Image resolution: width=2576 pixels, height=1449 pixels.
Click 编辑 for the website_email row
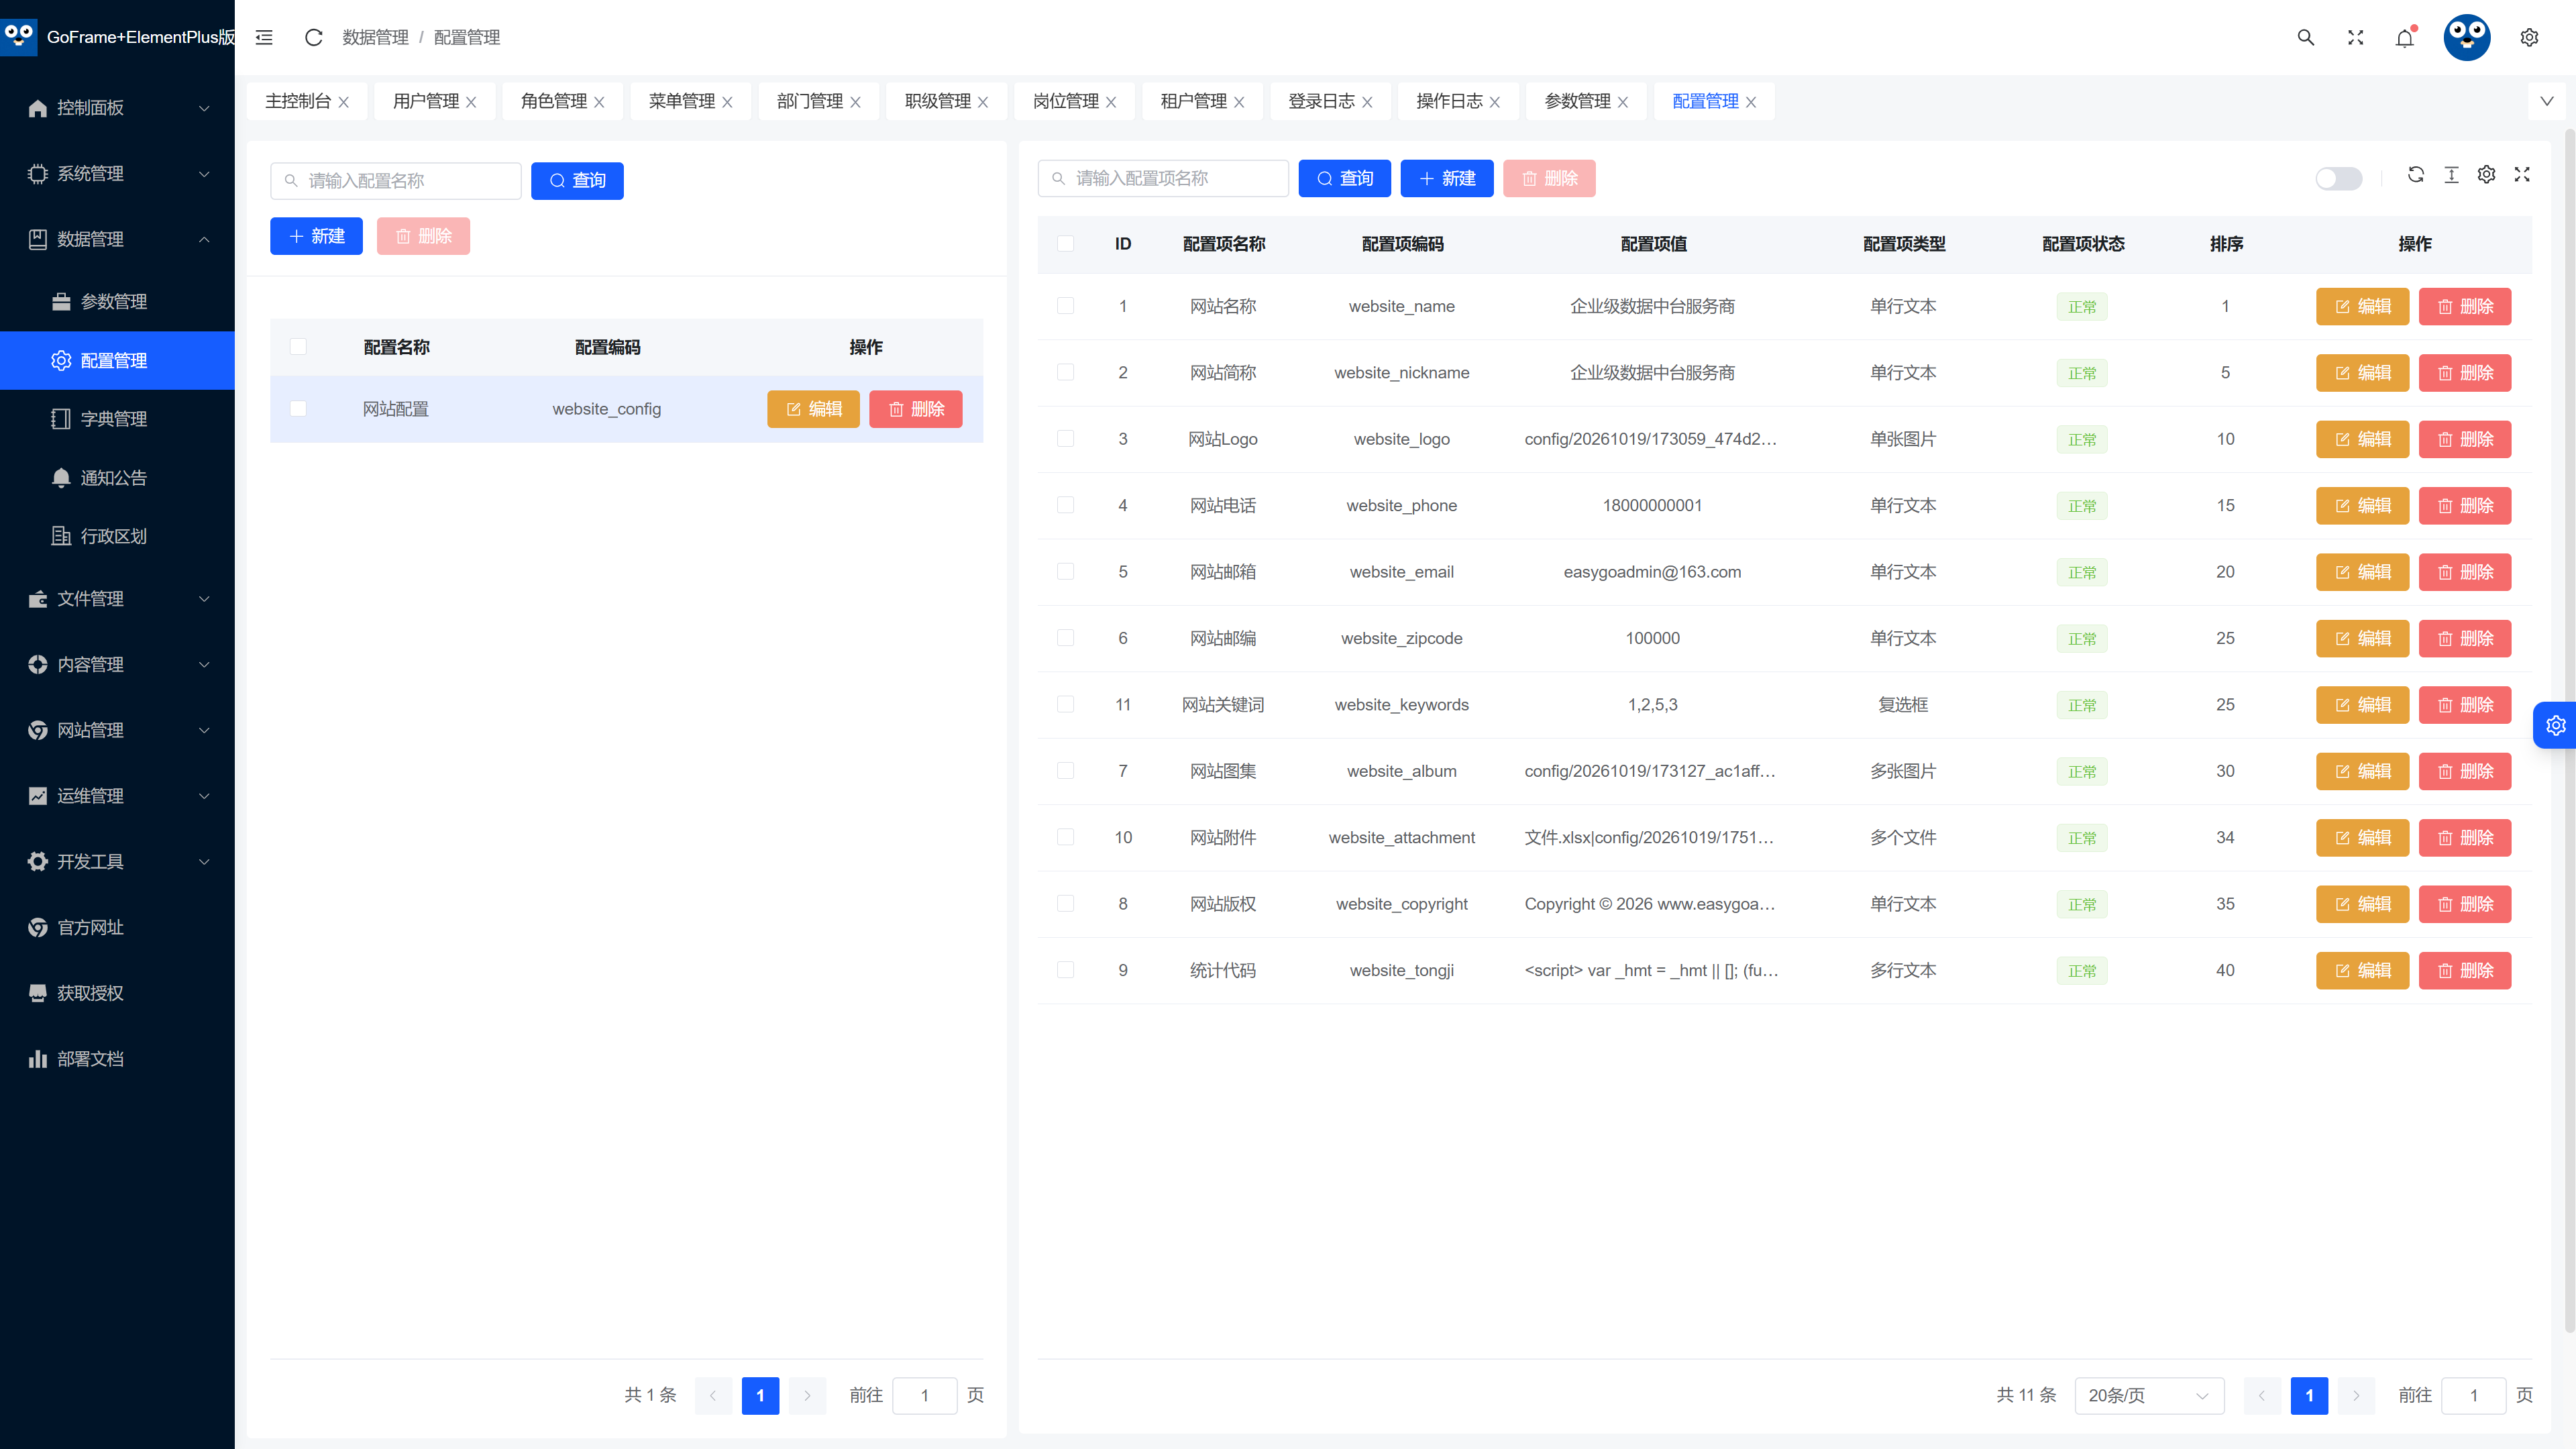(2362, 571)
